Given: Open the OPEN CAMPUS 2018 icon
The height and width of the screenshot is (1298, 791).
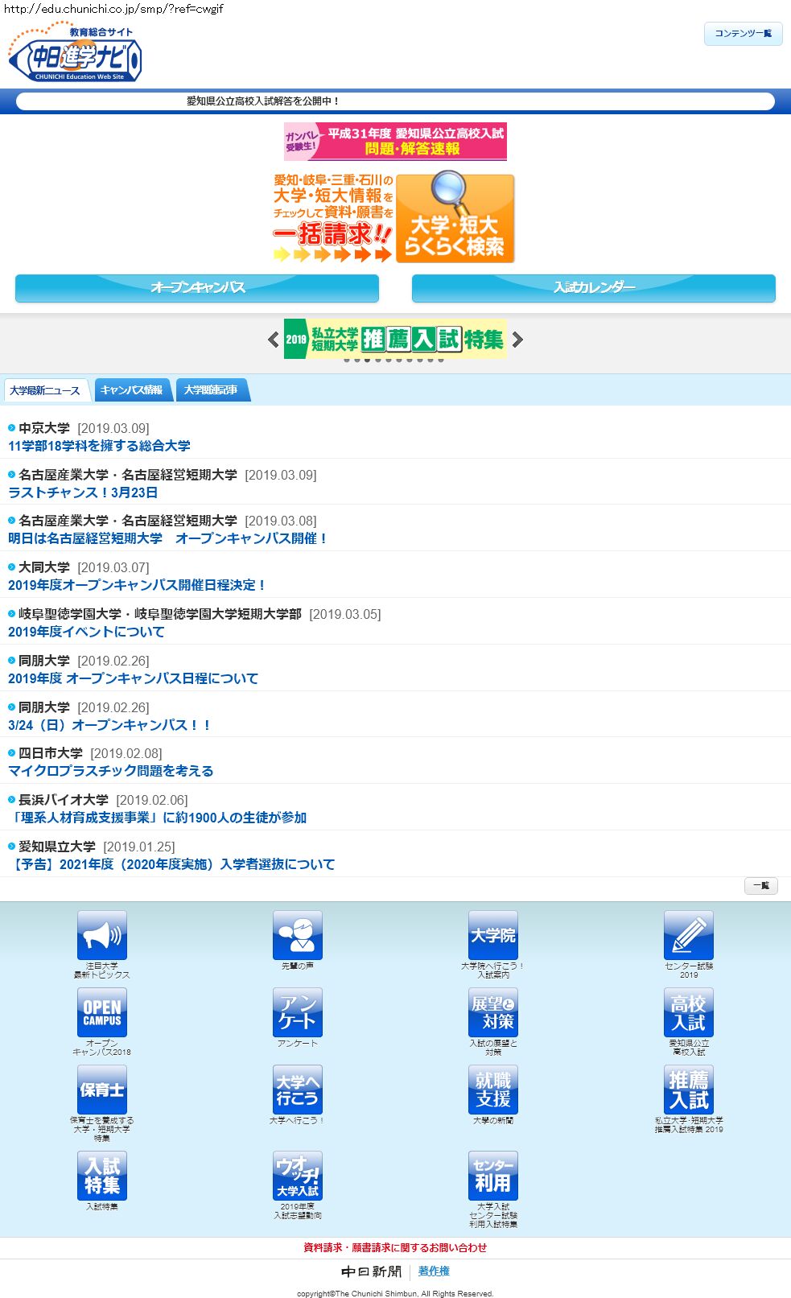Looking at the screenshot, I should [102, 1012].
